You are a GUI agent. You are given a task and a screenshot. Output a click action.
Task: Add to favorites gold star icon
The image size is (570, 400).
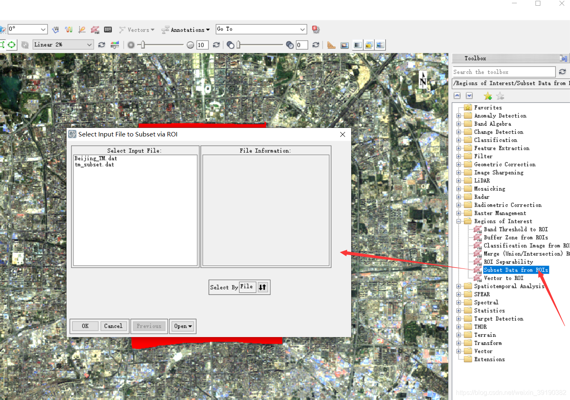coord(488,96)
